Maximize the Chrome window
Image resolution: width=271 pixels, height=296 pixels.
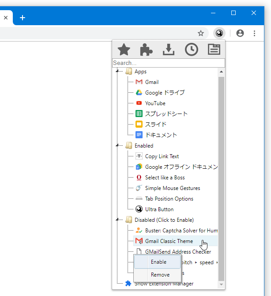pyautogui.click(x=233, y=13)
